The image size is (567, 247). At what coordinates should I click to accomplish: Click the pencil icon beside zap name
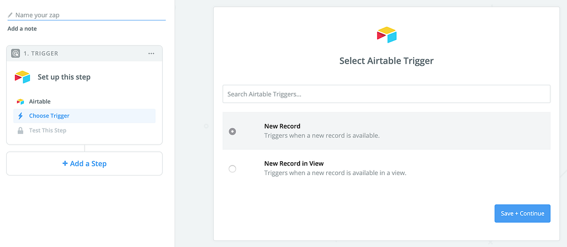(x=10, y=15)
